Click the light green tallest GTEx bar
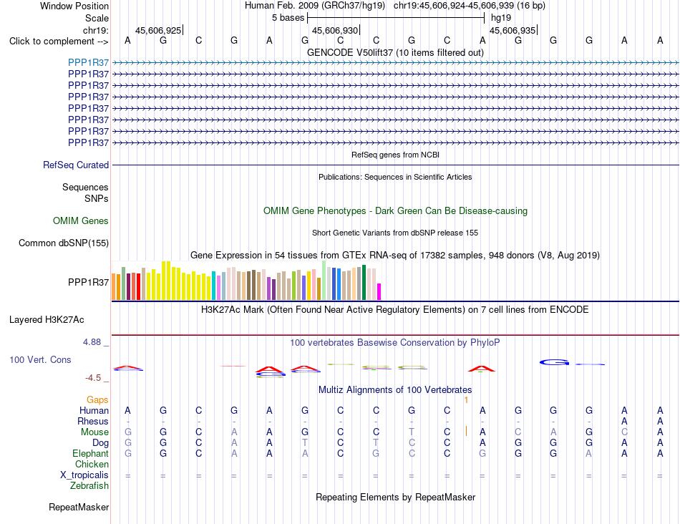Screen dimensions: 680x524 (x=324, y=280)
